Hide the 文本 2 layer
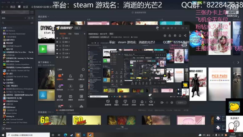243x137 pixels. (x=57, y=46)
